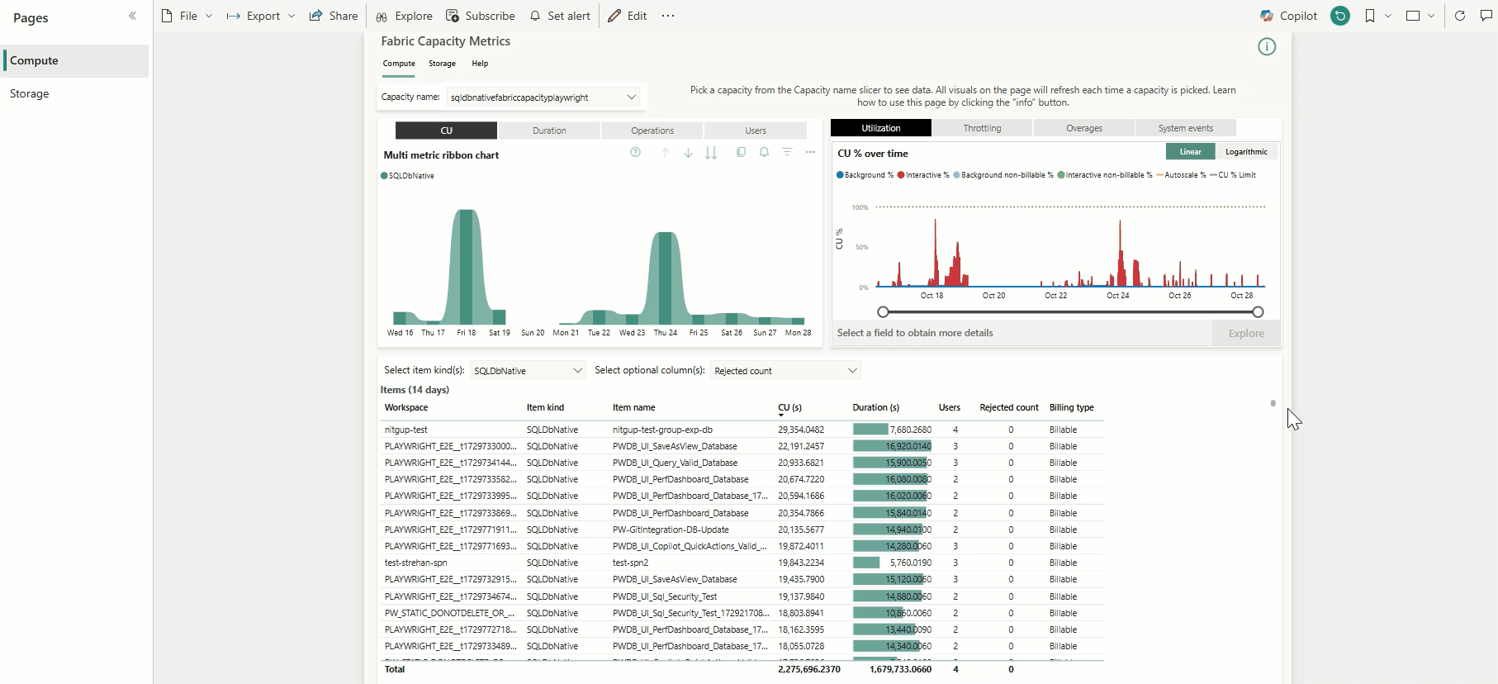Screen dimensions: 1498x684
Task: Sort table by CU (s) column
Action: [789, 407]
